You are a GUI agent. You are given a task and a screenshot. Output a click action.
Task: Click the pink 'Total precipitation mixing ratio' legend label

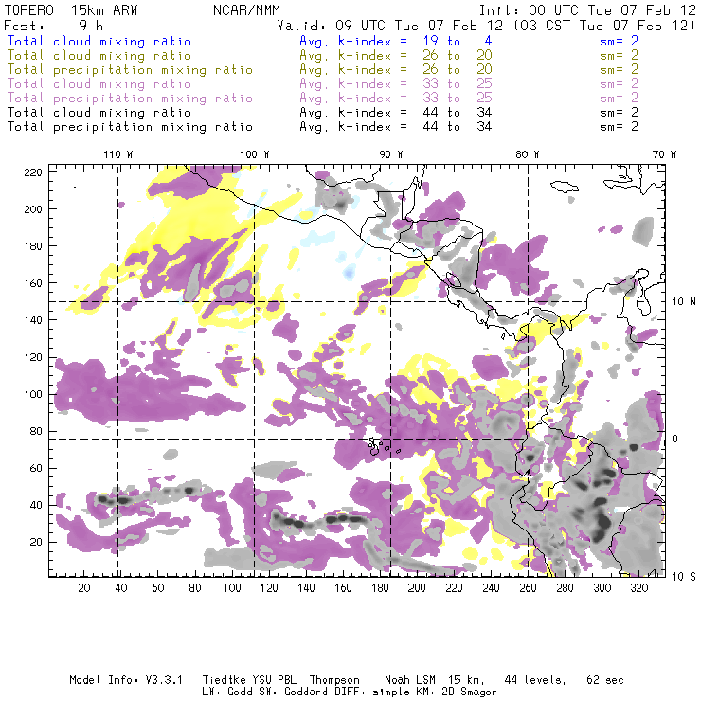coord(130,99)
